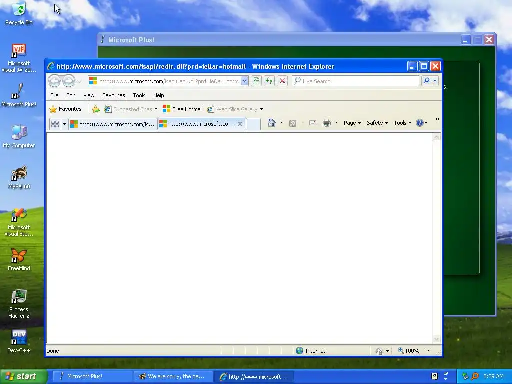
Task: Click Add to Favorites Bar icon
Action: [x=95, y=109]
